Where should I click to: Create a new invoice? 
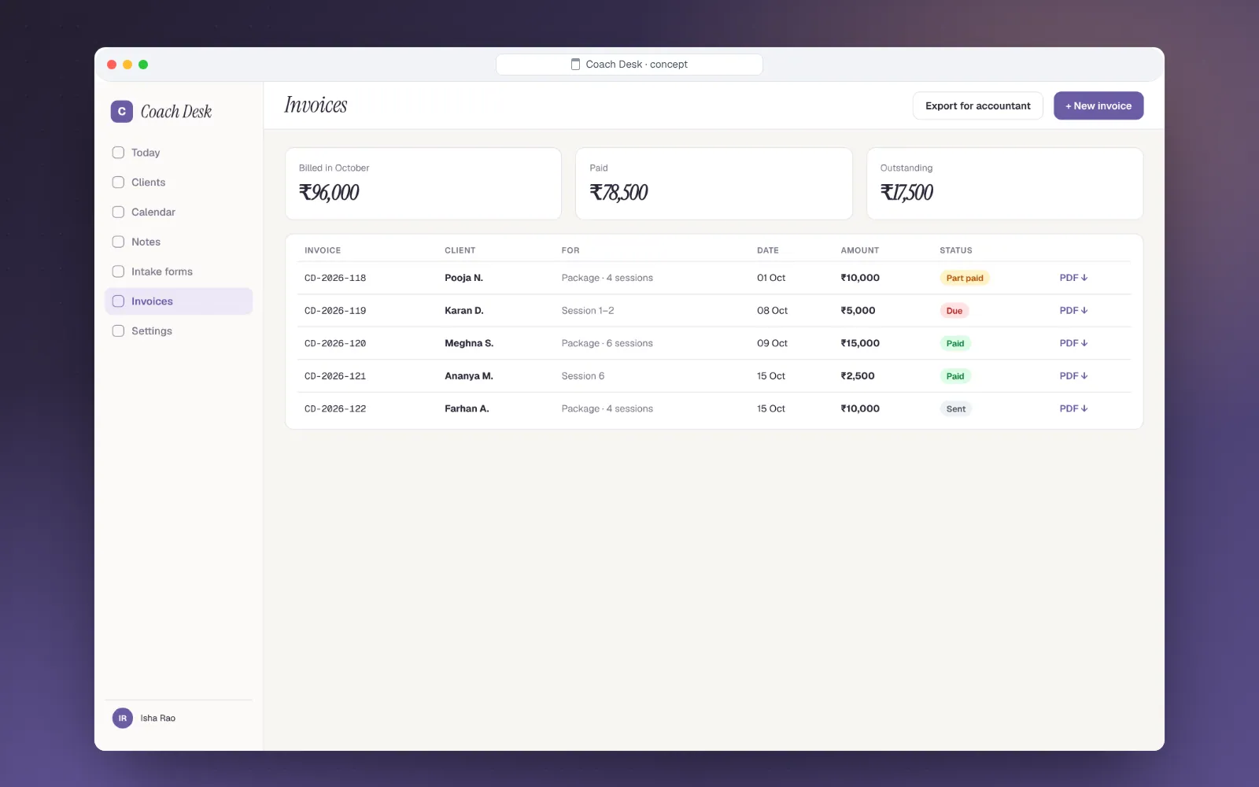[1098, 106]
